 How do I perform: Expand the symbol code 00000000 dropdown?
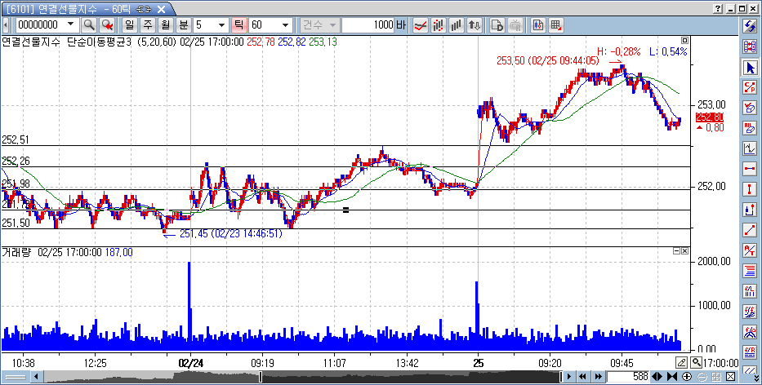(70, 24)
